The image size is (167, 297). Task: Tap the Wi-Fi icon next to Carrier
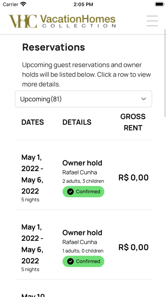click(x=23, y=4)
